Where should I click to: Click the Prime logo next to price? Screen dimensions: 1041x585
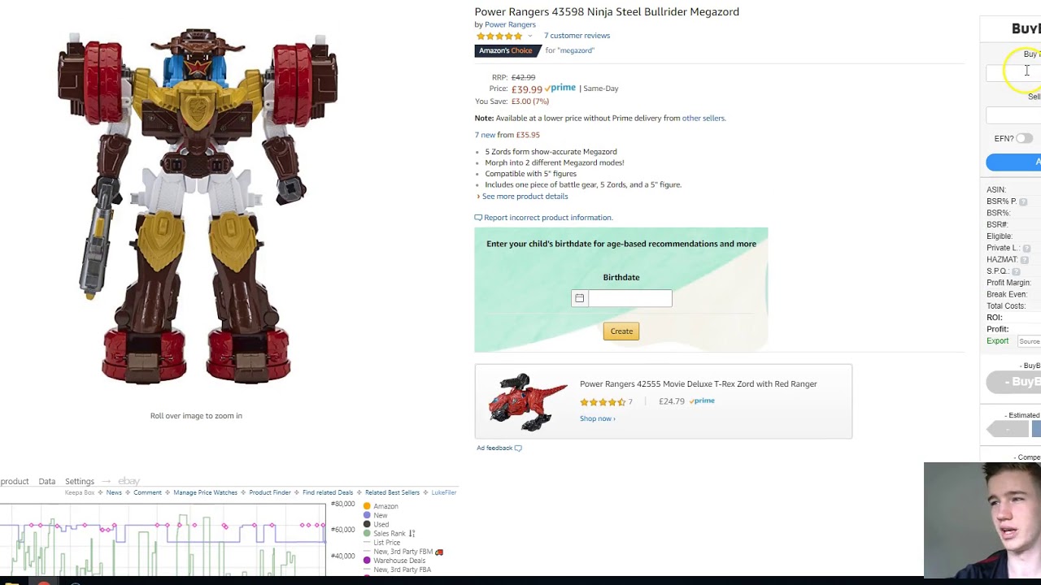pyautogui.click(x=560, y=88)
